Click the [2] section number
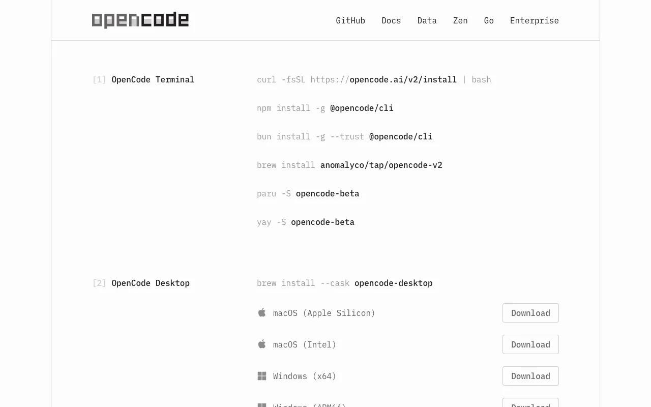 pos(99,283)
